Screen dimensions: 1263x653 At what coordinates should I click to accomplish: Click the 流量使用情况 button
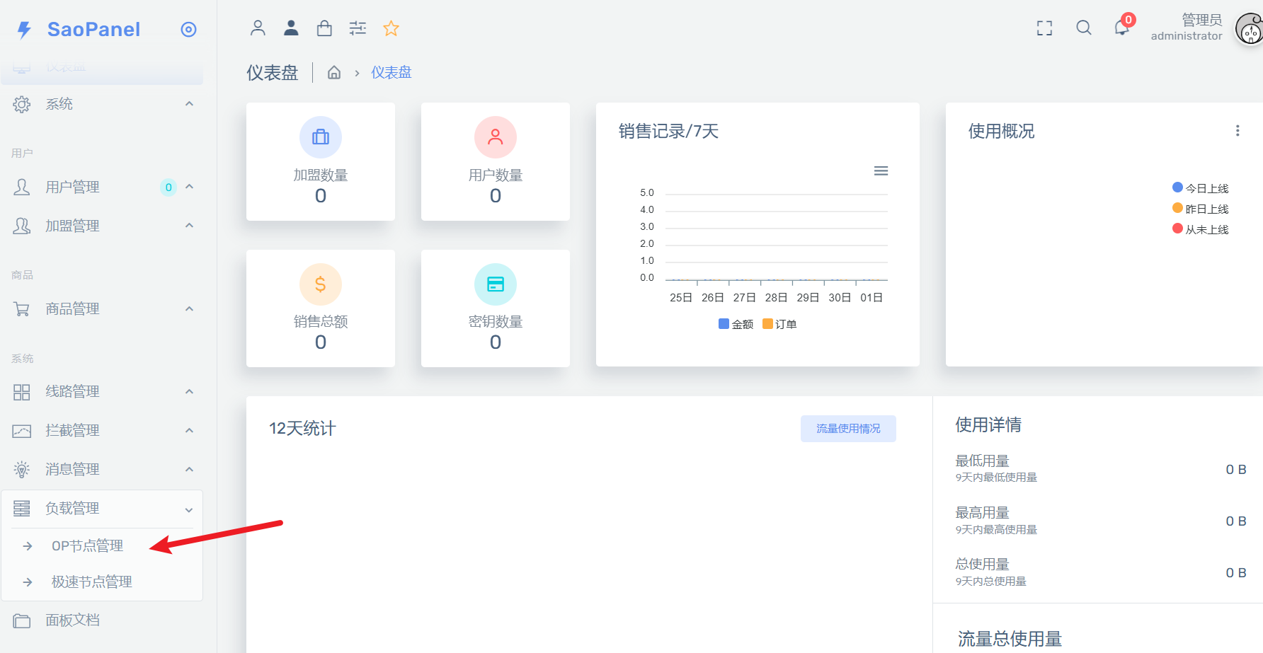(848, 429)
